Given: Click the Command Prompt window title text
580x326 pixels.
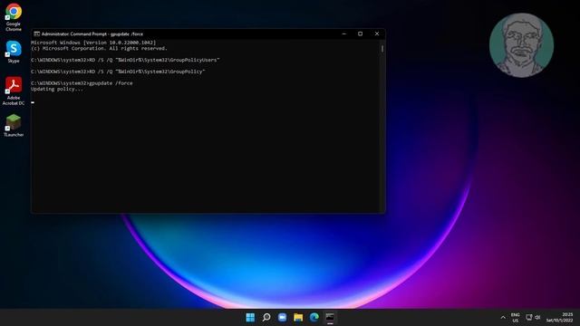Looking at the screenshot, I should pyautogui.click(x=92, y=34).
